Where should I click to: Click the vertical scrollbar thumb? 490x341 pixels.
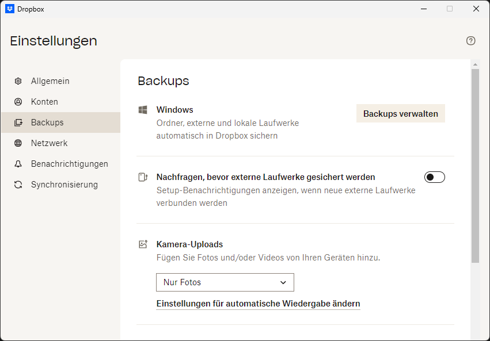coord(475,166)
